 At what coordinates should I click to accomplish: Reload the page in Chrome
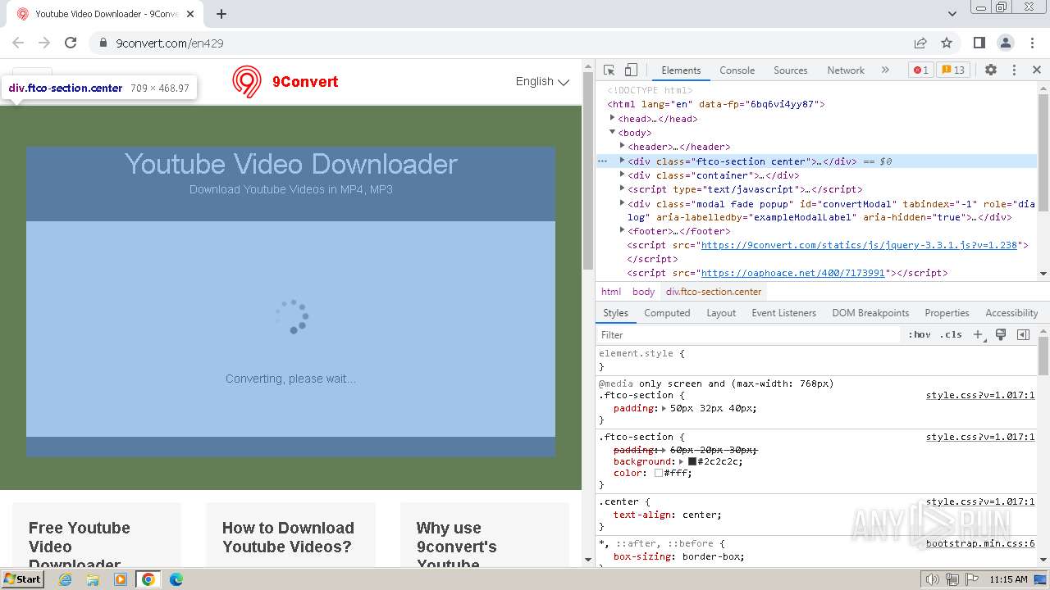71,43
